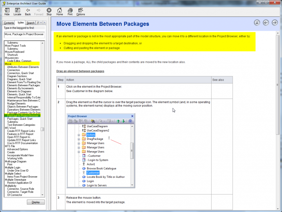Select 'Elements Between Packages' index entry
Image resolution: width=282 pixels, height=212 pixels.
pos(23,85)
